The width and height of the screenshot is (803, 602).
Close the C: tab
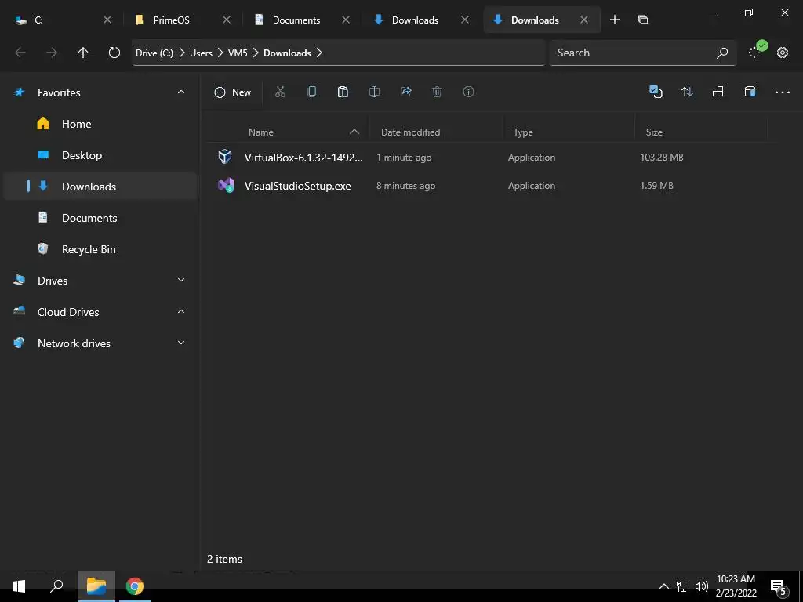[107, 20]
